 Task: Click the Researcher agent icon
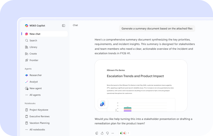(x=27, y=75)
